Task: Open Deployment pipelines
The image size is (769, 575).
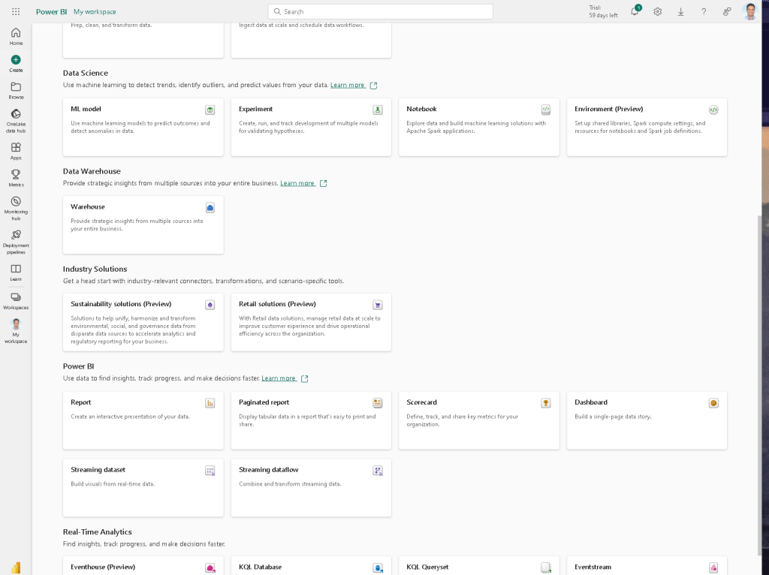Action: (x=16, y=242)
